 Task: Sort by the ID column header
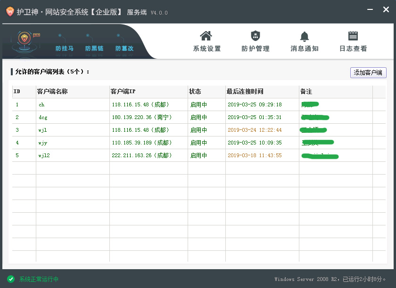24,92
